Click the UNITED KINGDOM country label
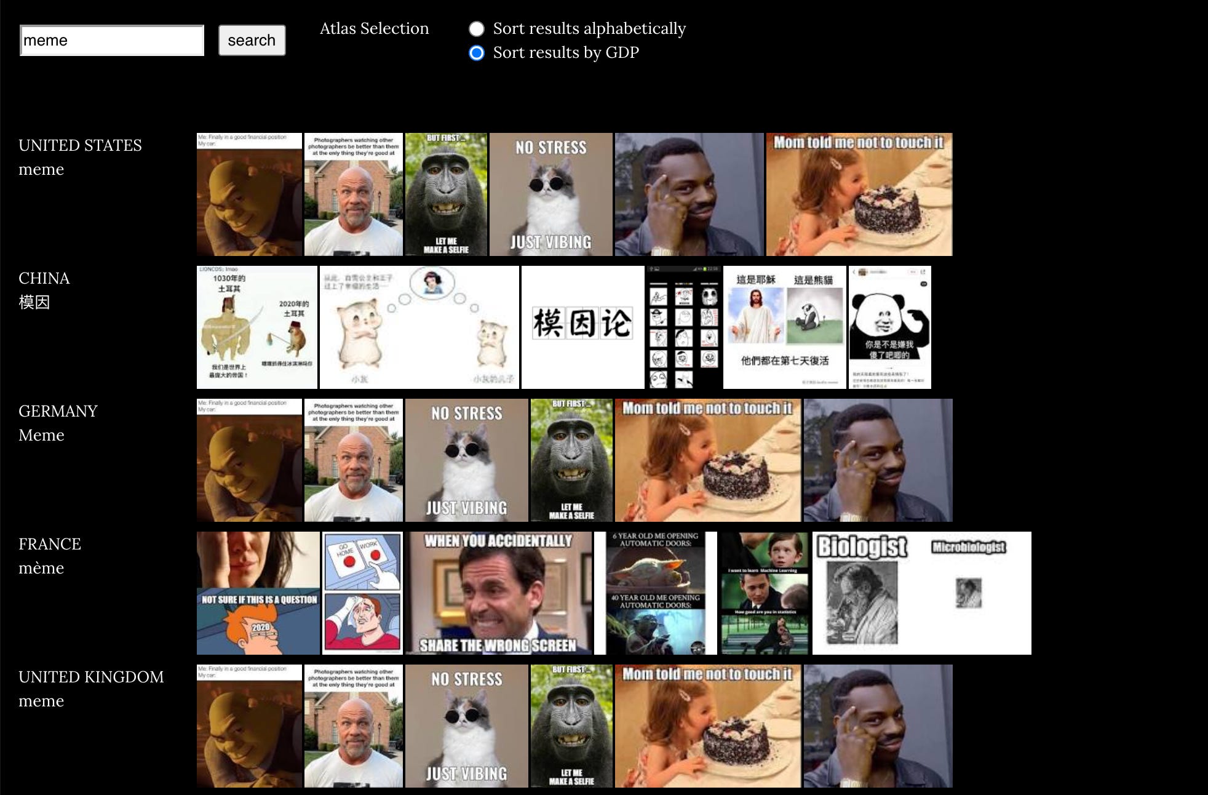The height and width of the screenshot is (795, 1208). pyautogui.click(x=91, y=677)
